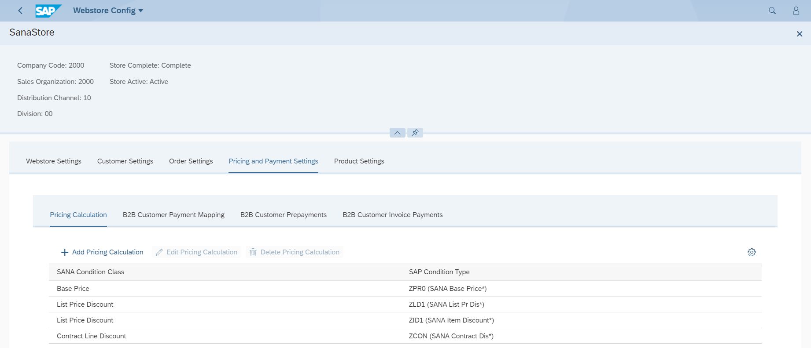Image resolution: width=811 pixels, height=348 pixels.
Task: Select the Pricing Calculation subtab
Action: (x=78, y=215)
